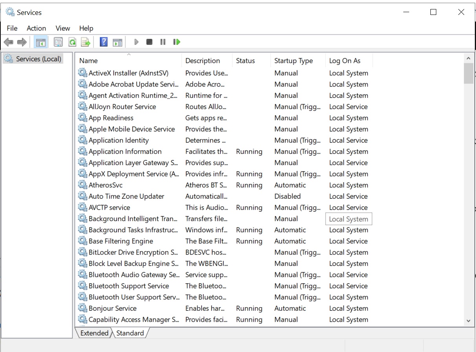Select Application Layer Gateway service name

coord(133,163)
